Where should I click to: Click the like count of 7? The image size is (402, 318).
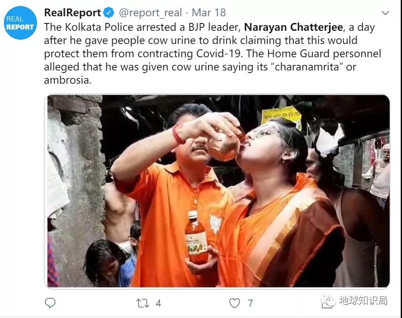tap(250, 303)
